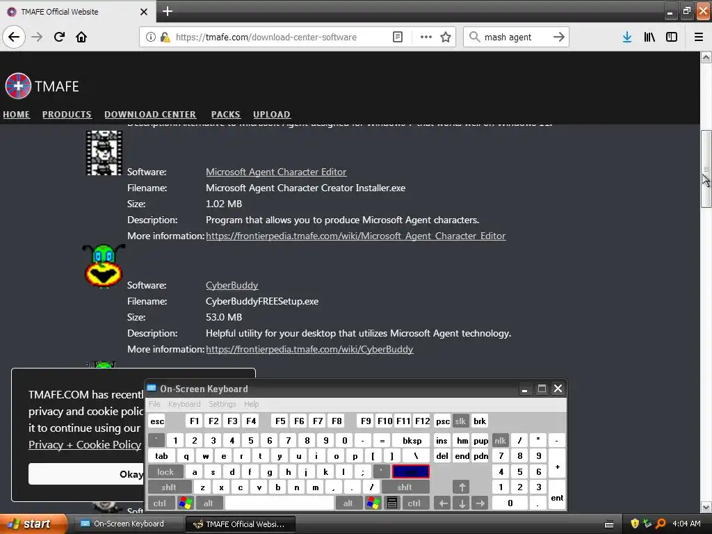Click the TMAFE logo in the header

42,86
